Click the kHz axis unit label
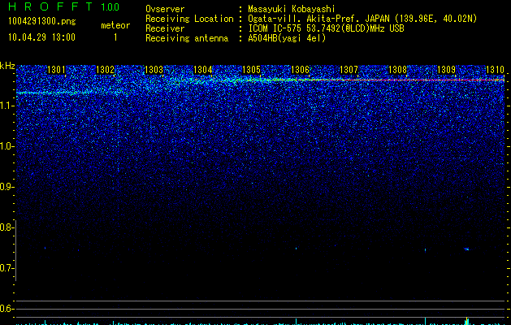Image resolution: width=511 pixels, height=325 pixels. point(7,66)
